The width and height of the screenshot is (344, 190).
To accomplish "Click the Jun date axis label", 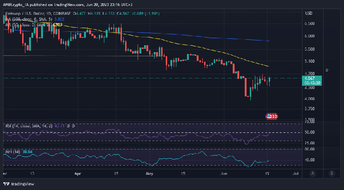I will coord(224,174).
